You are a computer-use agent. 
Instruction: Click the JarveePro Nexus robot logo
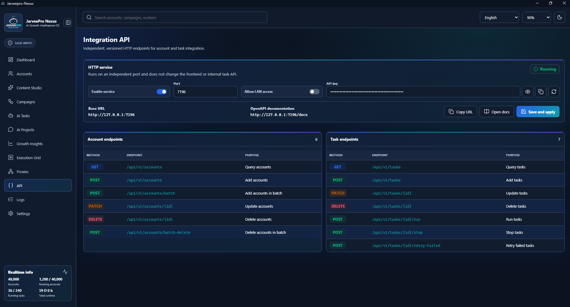(x=13, y=23)
